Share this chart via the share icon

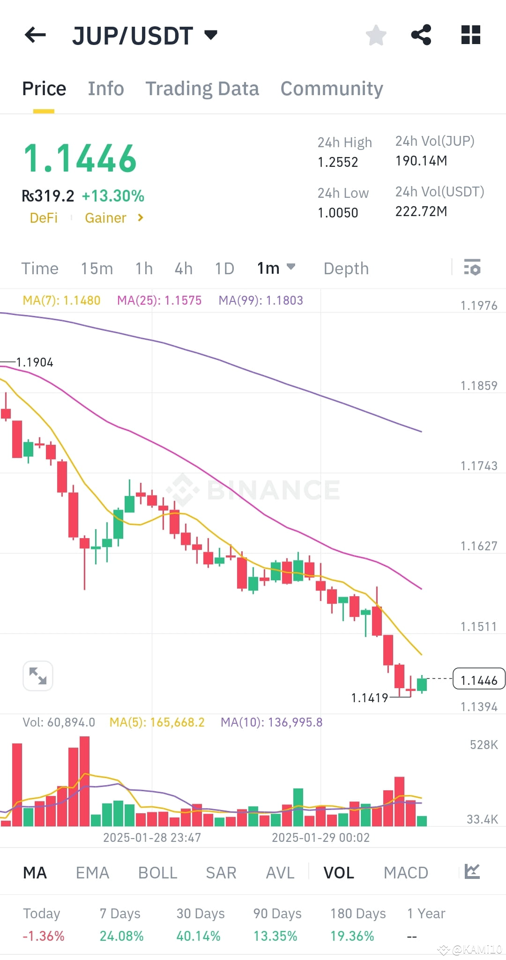pos(421,35)
